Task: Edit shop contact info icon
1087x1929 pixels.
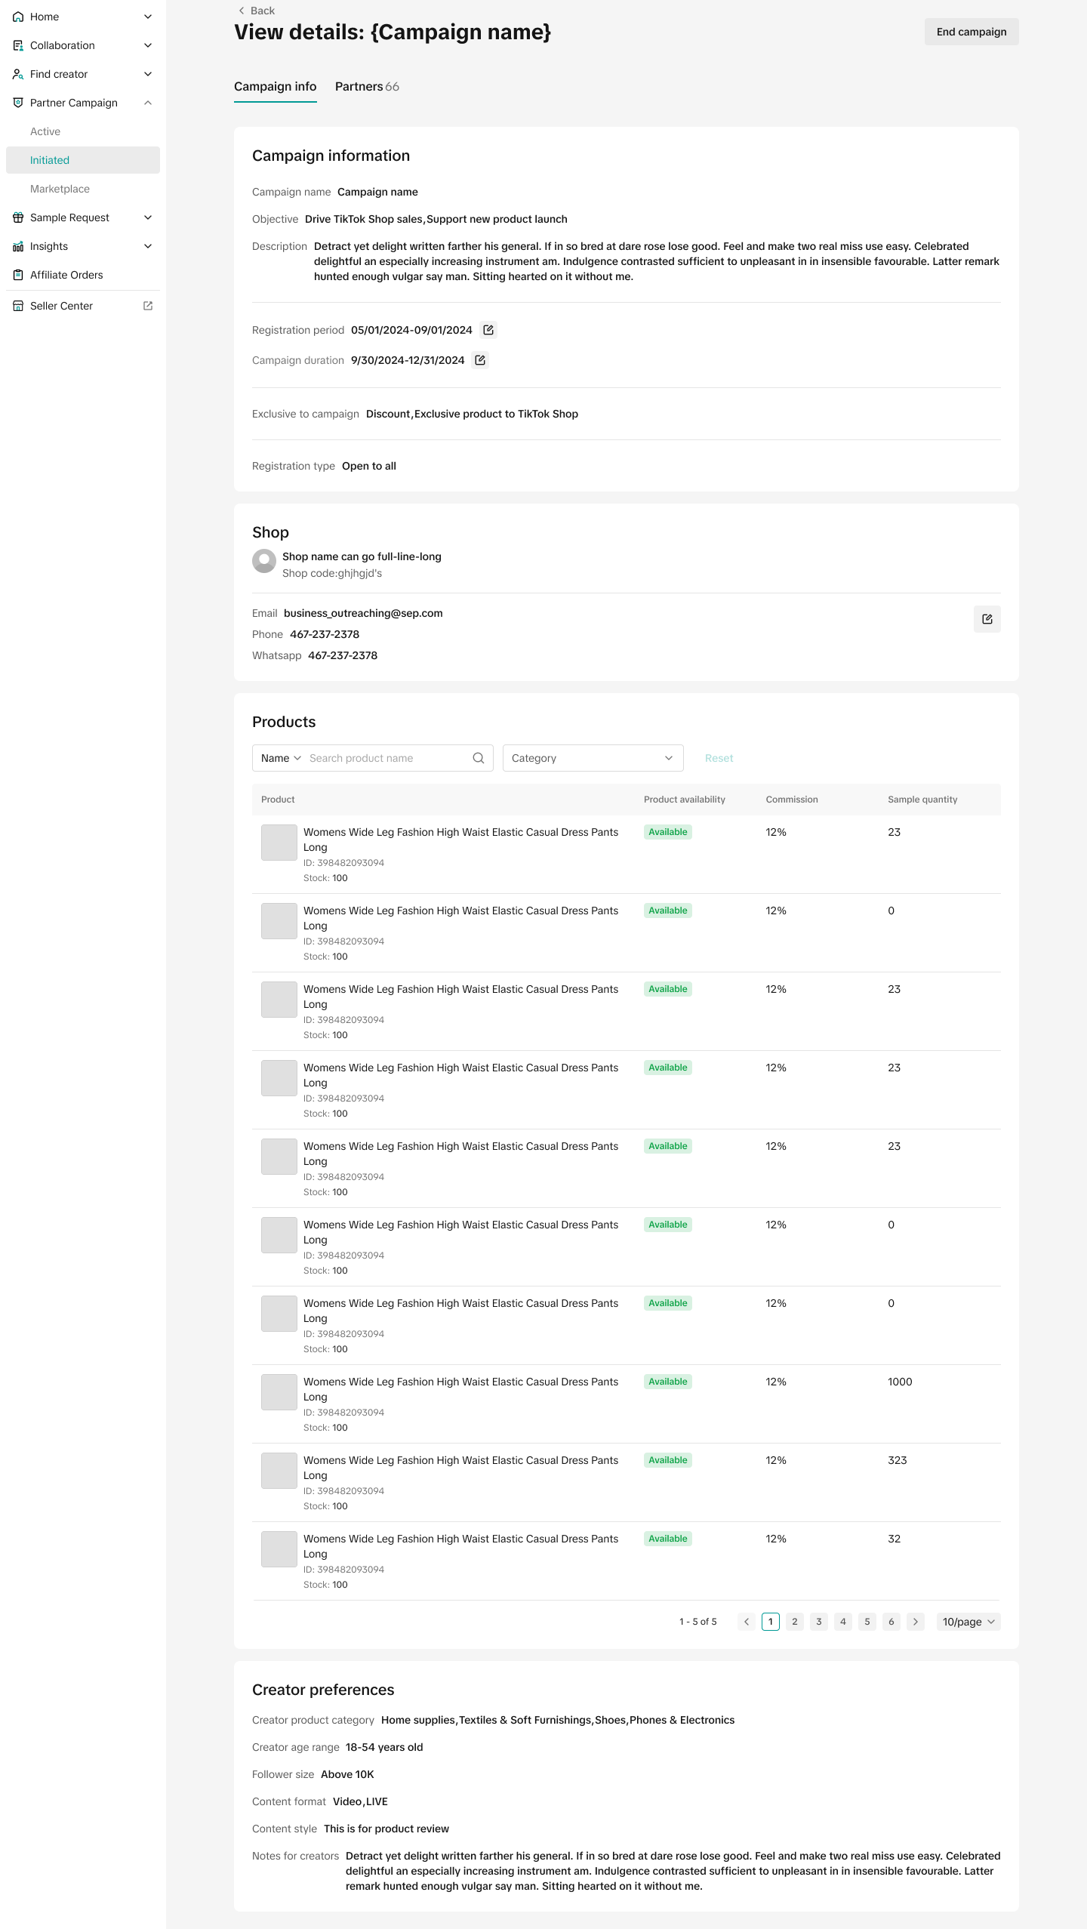Action: coord(987,619)
